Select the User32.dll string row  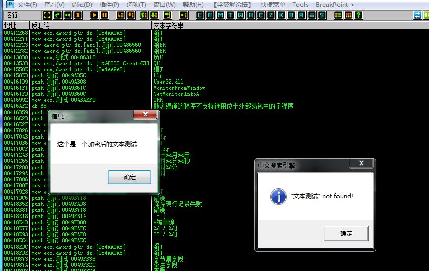(168, 82)
